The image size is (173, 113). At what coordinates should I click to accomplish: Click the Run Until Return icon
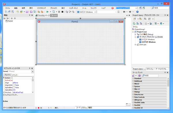(73, 12)
